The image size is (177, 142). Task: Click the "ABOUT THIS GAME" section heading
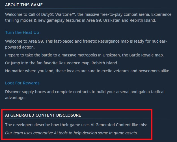click(23, 5)
